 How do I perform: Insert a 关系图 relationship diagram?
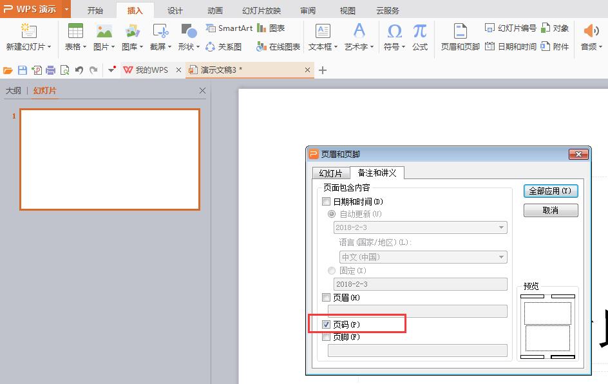pos(223,47)
